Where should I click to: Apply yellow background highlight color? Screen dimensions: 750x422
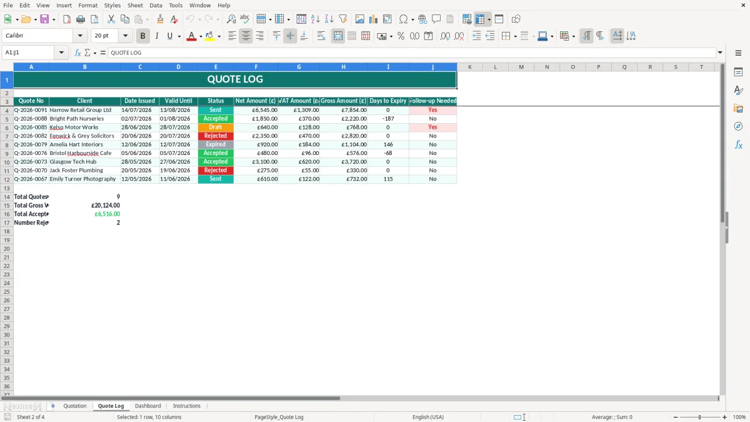210,36
